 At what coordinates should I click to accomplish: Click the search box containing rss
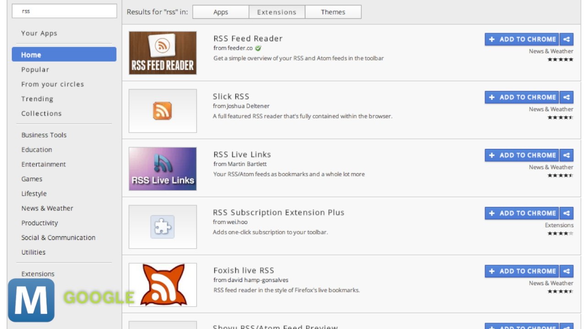[65, 11]
